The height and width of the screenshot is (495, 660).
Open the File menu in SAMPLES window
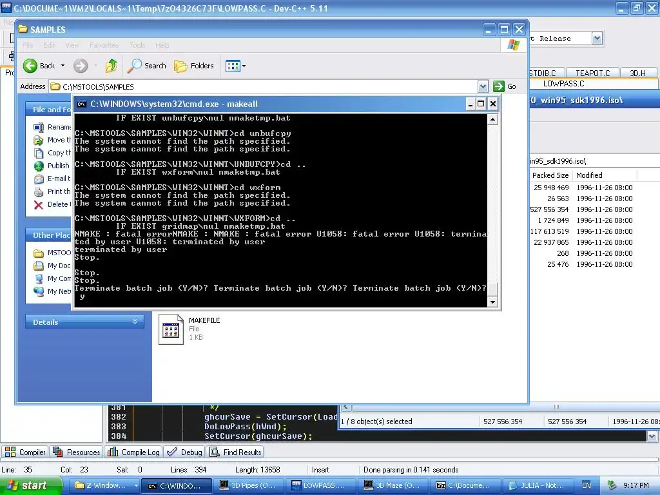point(28,45)
